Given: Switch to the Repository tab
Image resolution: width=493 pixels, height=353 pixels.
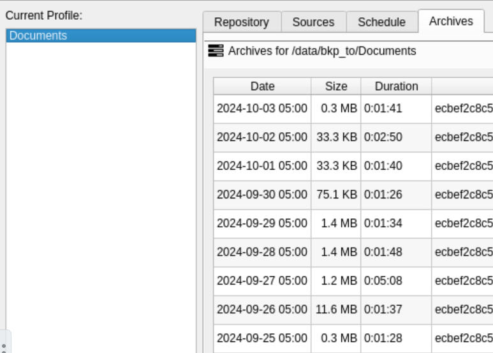Looking at the screenshot, I should pyautogui.click(x=242, y=22).
